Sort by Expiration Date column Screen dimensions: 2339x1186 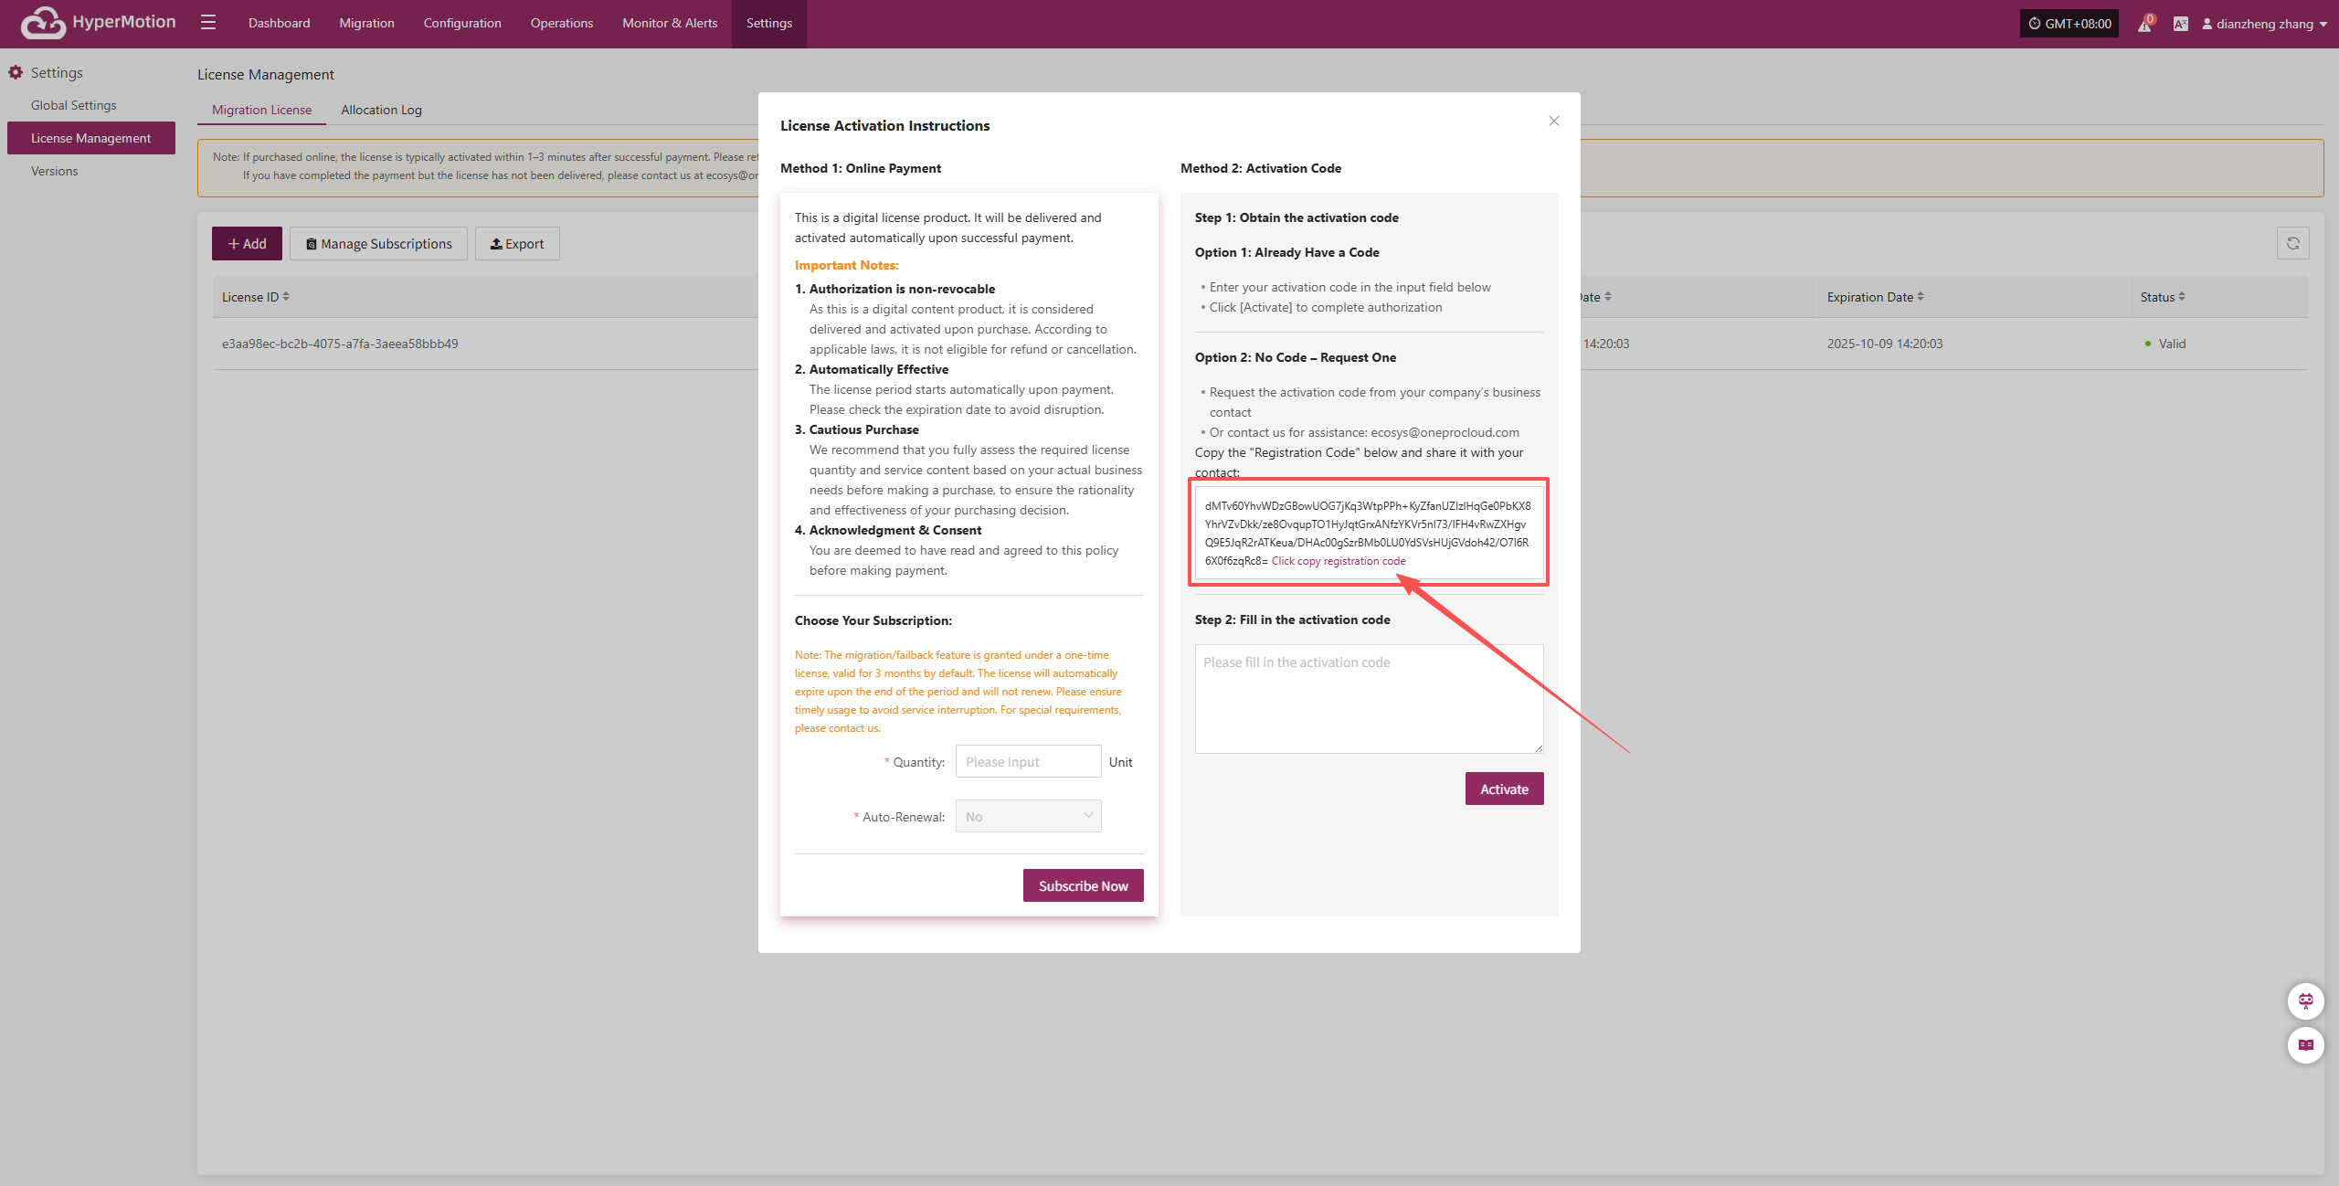click(1921, 297)
